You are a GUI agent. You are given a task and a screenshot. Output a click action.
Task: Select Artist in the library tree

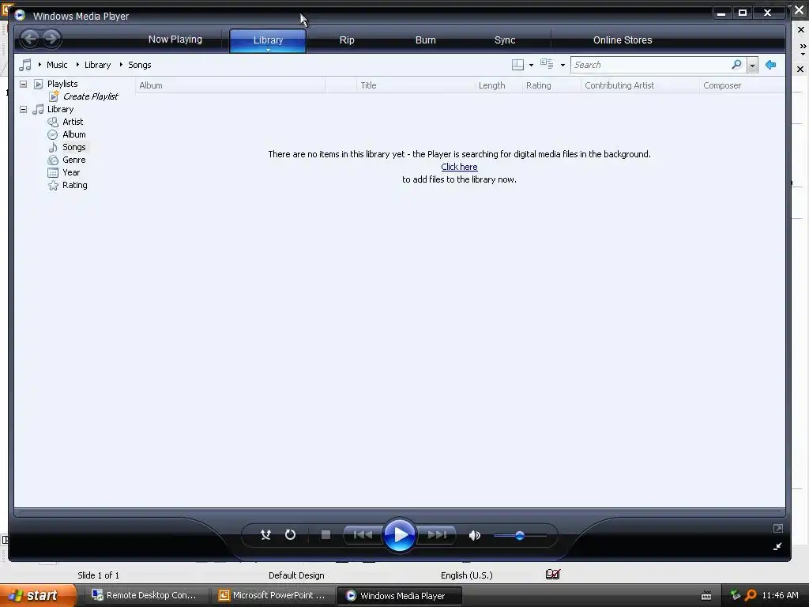73,122
